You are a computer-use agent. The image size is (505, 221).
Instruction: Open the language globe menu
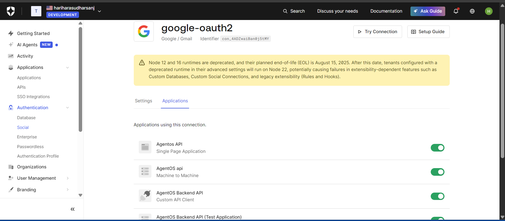[472, 11]
